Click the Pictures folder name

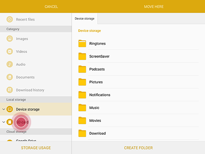click(x=96, y=82)
